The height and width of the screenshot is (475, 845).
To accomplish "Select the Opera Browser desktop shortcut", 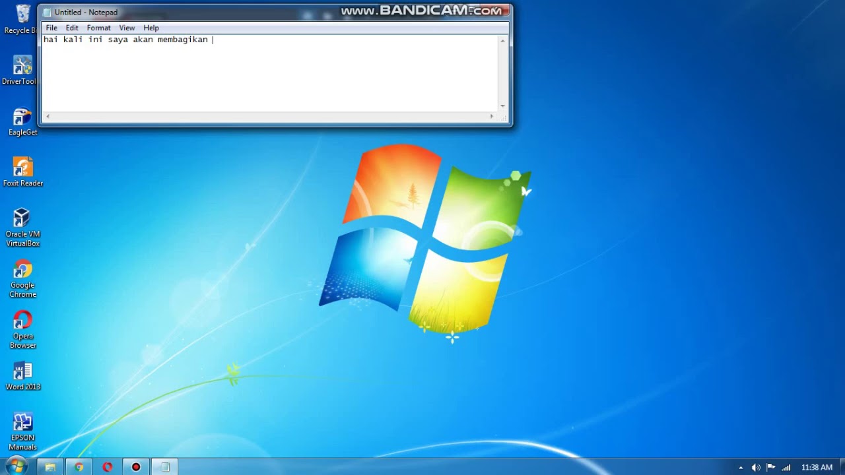I will (22, 330).
